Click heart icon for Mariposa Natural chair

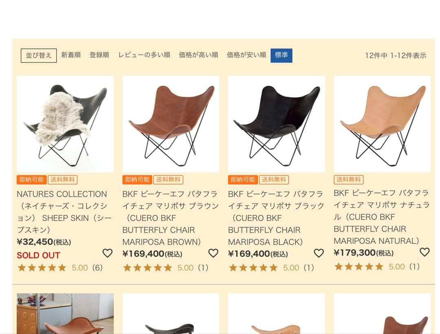424,252
